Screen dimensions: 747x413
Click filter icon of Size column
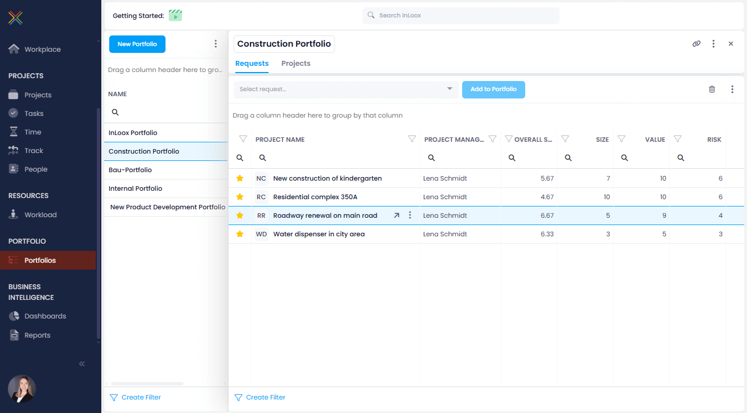(x=565, y=139)
